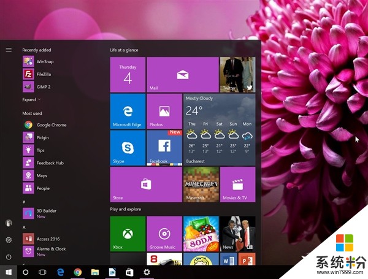Viewport: 368px width, 279px height.
Task: Switch to Chrome on the taskbar
Action: pos(78,272)
